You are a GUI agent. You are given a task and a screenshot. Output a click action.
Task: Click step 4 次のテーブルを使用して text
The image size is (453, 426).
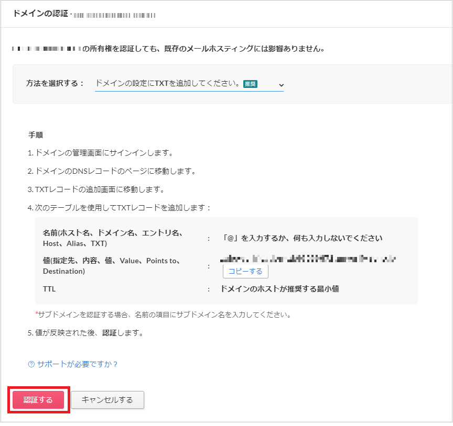tap(119, 208)
